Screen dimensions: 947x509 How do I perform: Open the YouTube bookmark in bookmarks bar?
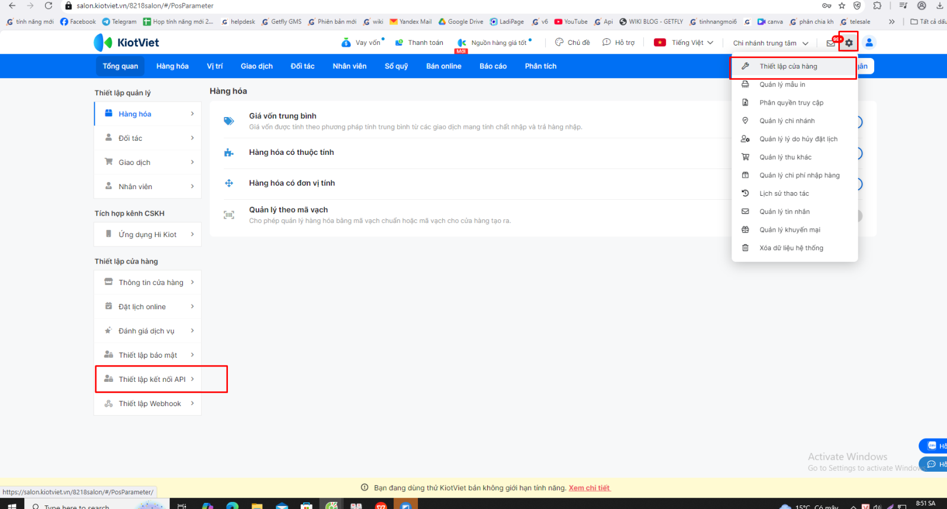[571, 22]
